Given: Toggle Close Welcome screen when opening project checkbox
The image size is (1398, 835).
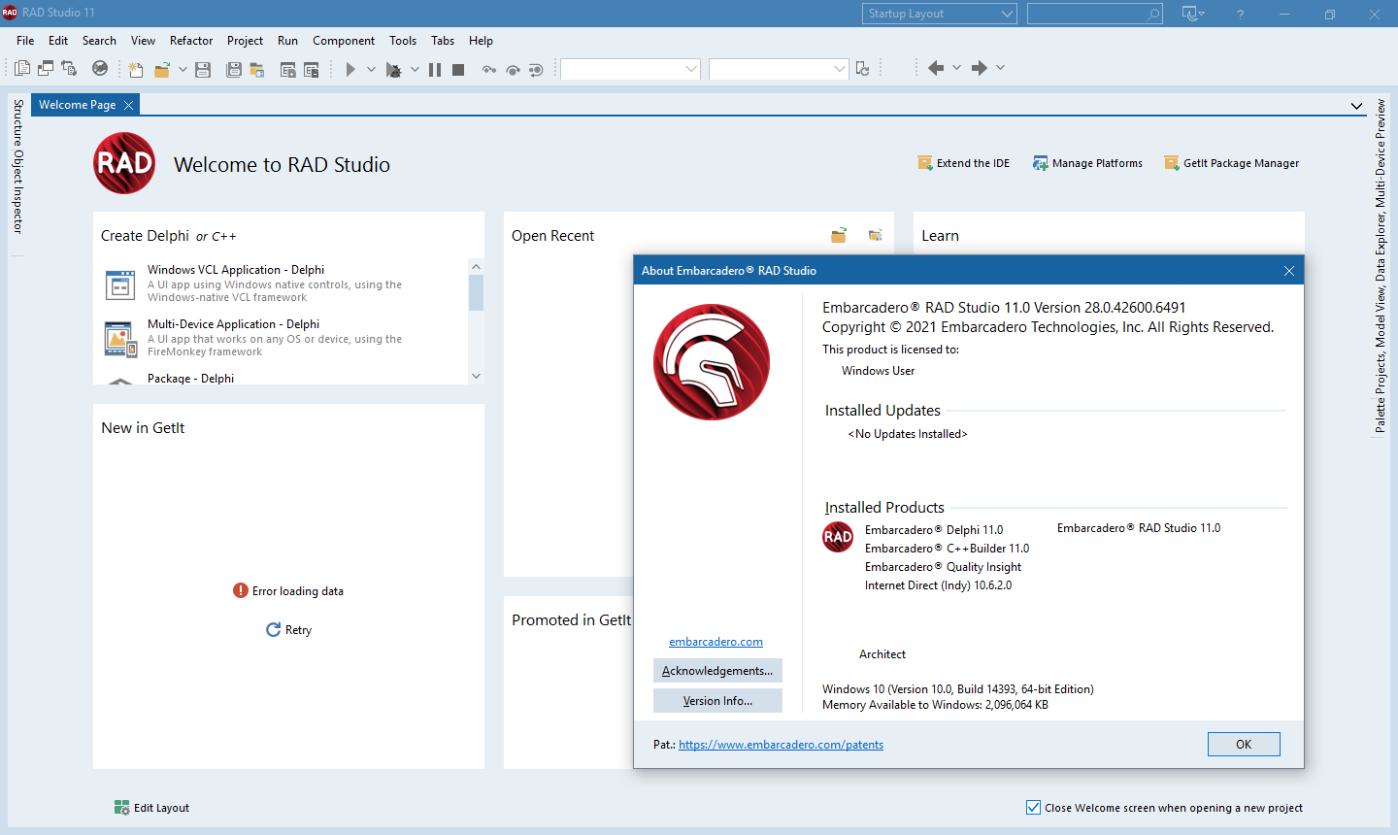Looking at the screenshot, I should point(1033,807).
